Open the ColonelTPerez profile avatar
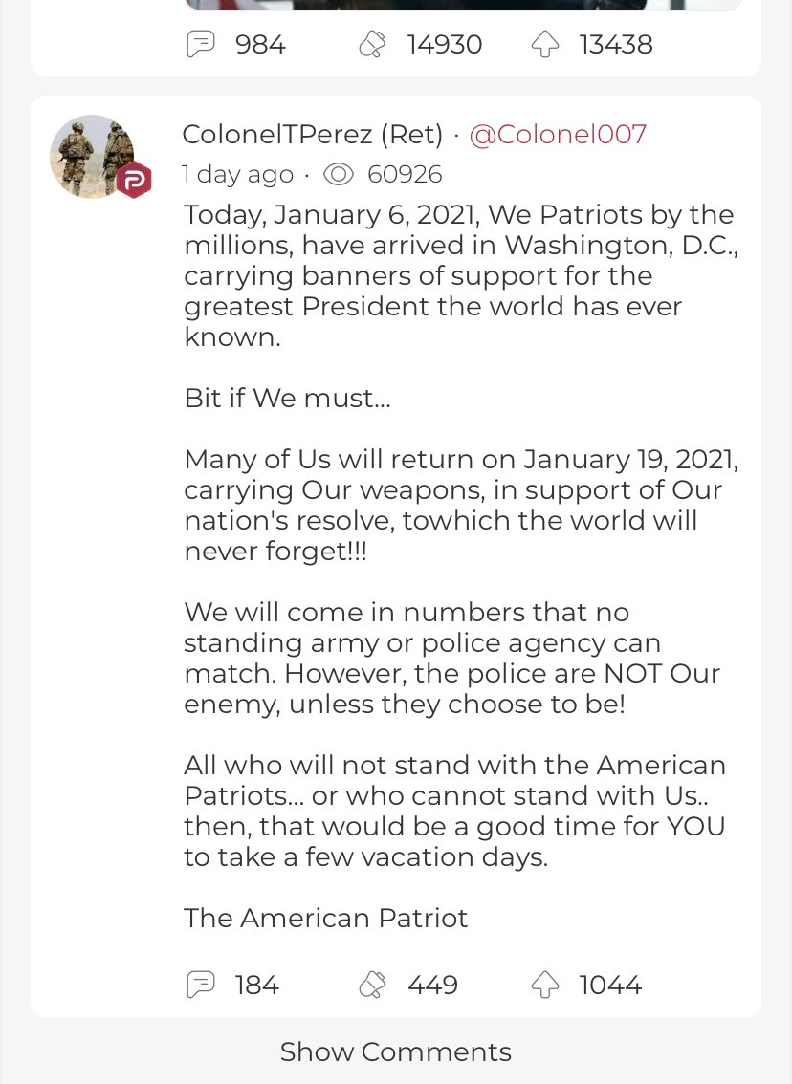Image resolution: width=792 pixels, height=1084 pixels. (x=93, y=156)
